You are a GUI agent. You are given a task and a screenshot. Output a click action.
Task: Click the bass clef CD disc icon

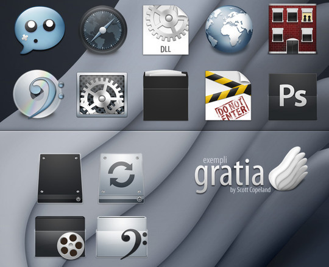tap(38, 94)
